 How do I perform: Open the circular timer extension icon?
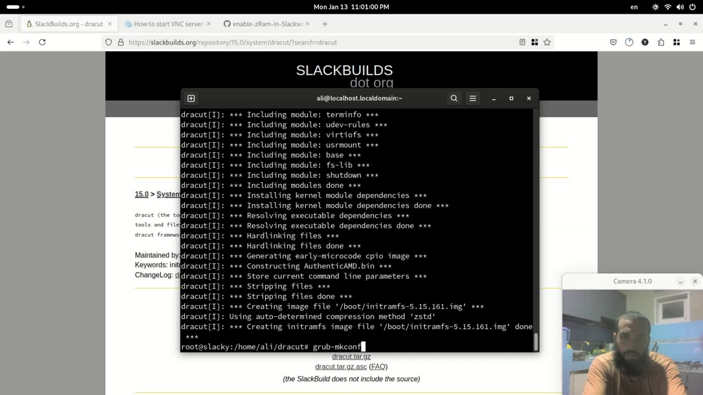point(629,42)
